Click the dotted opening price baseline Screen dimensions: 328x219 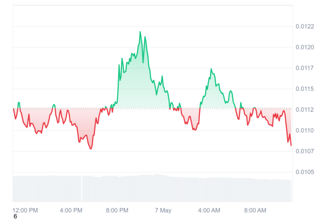pyautogui.click(x=152, y=108)
